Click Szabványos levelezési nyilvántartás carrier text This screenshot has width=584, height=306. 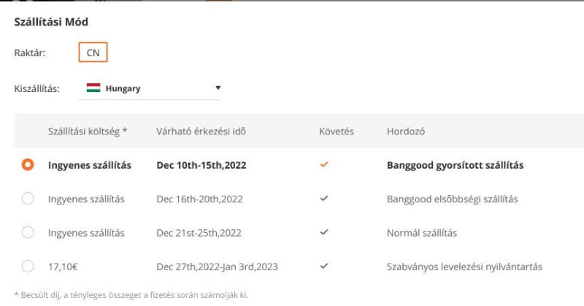pos(464,267)
